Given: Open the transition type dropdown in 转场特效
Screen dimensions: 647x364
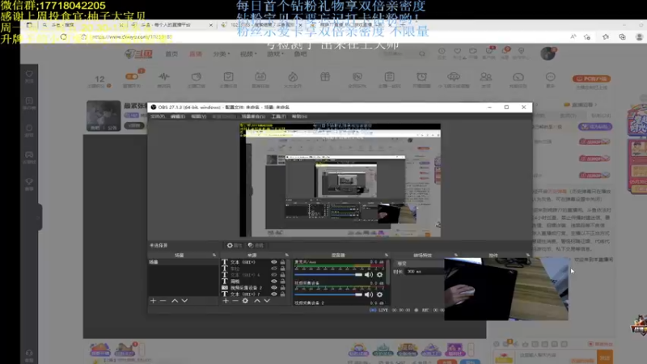Looking at the screenshot, I should click(x=419, y=264).
